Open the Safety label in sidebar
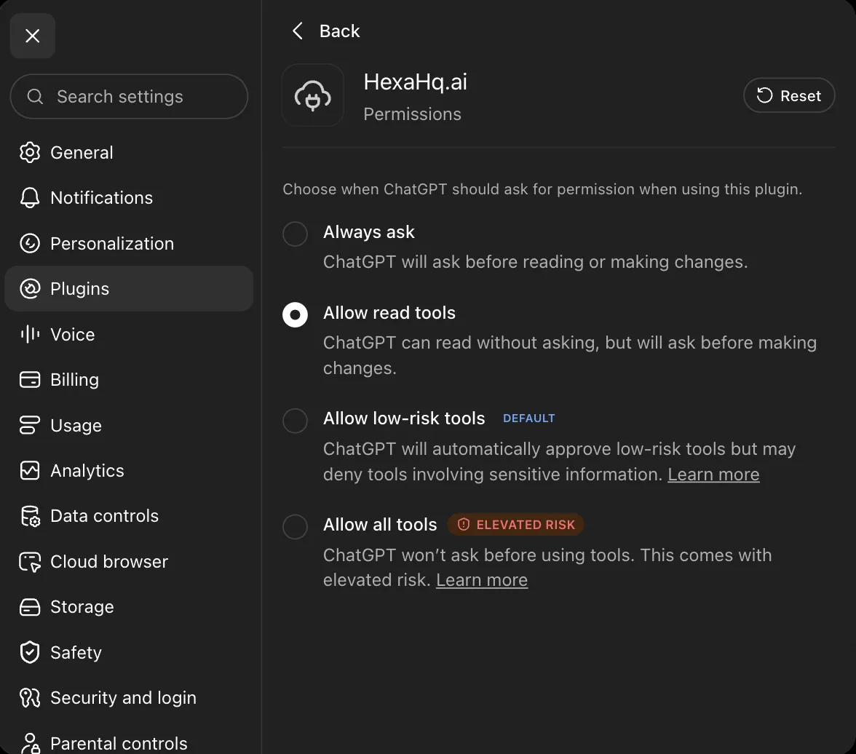Viewport: 856px width, 754px height. click(x=76, y=652)
